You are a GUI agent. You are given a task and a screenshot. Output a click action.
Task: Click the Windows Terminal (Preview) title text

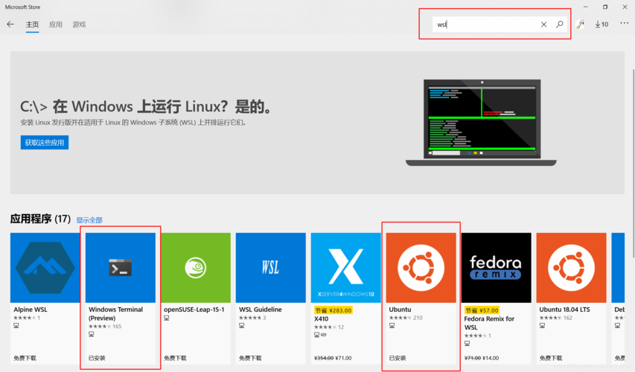(116, 314)
